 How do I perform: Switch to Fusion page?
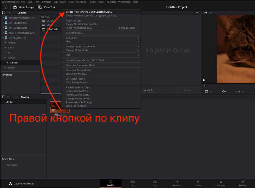pyautogui.click(x=177, y=183)
